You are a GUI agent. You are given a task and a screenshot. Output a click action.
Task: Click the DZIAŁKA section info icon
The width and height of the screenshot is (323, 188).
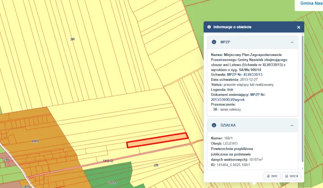tap(214, 125)
